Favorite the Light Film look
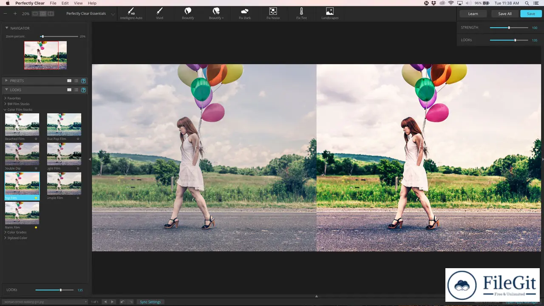This screenshot has width=544, height=306. 78,168
